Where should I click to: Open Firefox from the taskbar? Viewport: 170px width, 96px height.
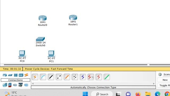point(138,94)
